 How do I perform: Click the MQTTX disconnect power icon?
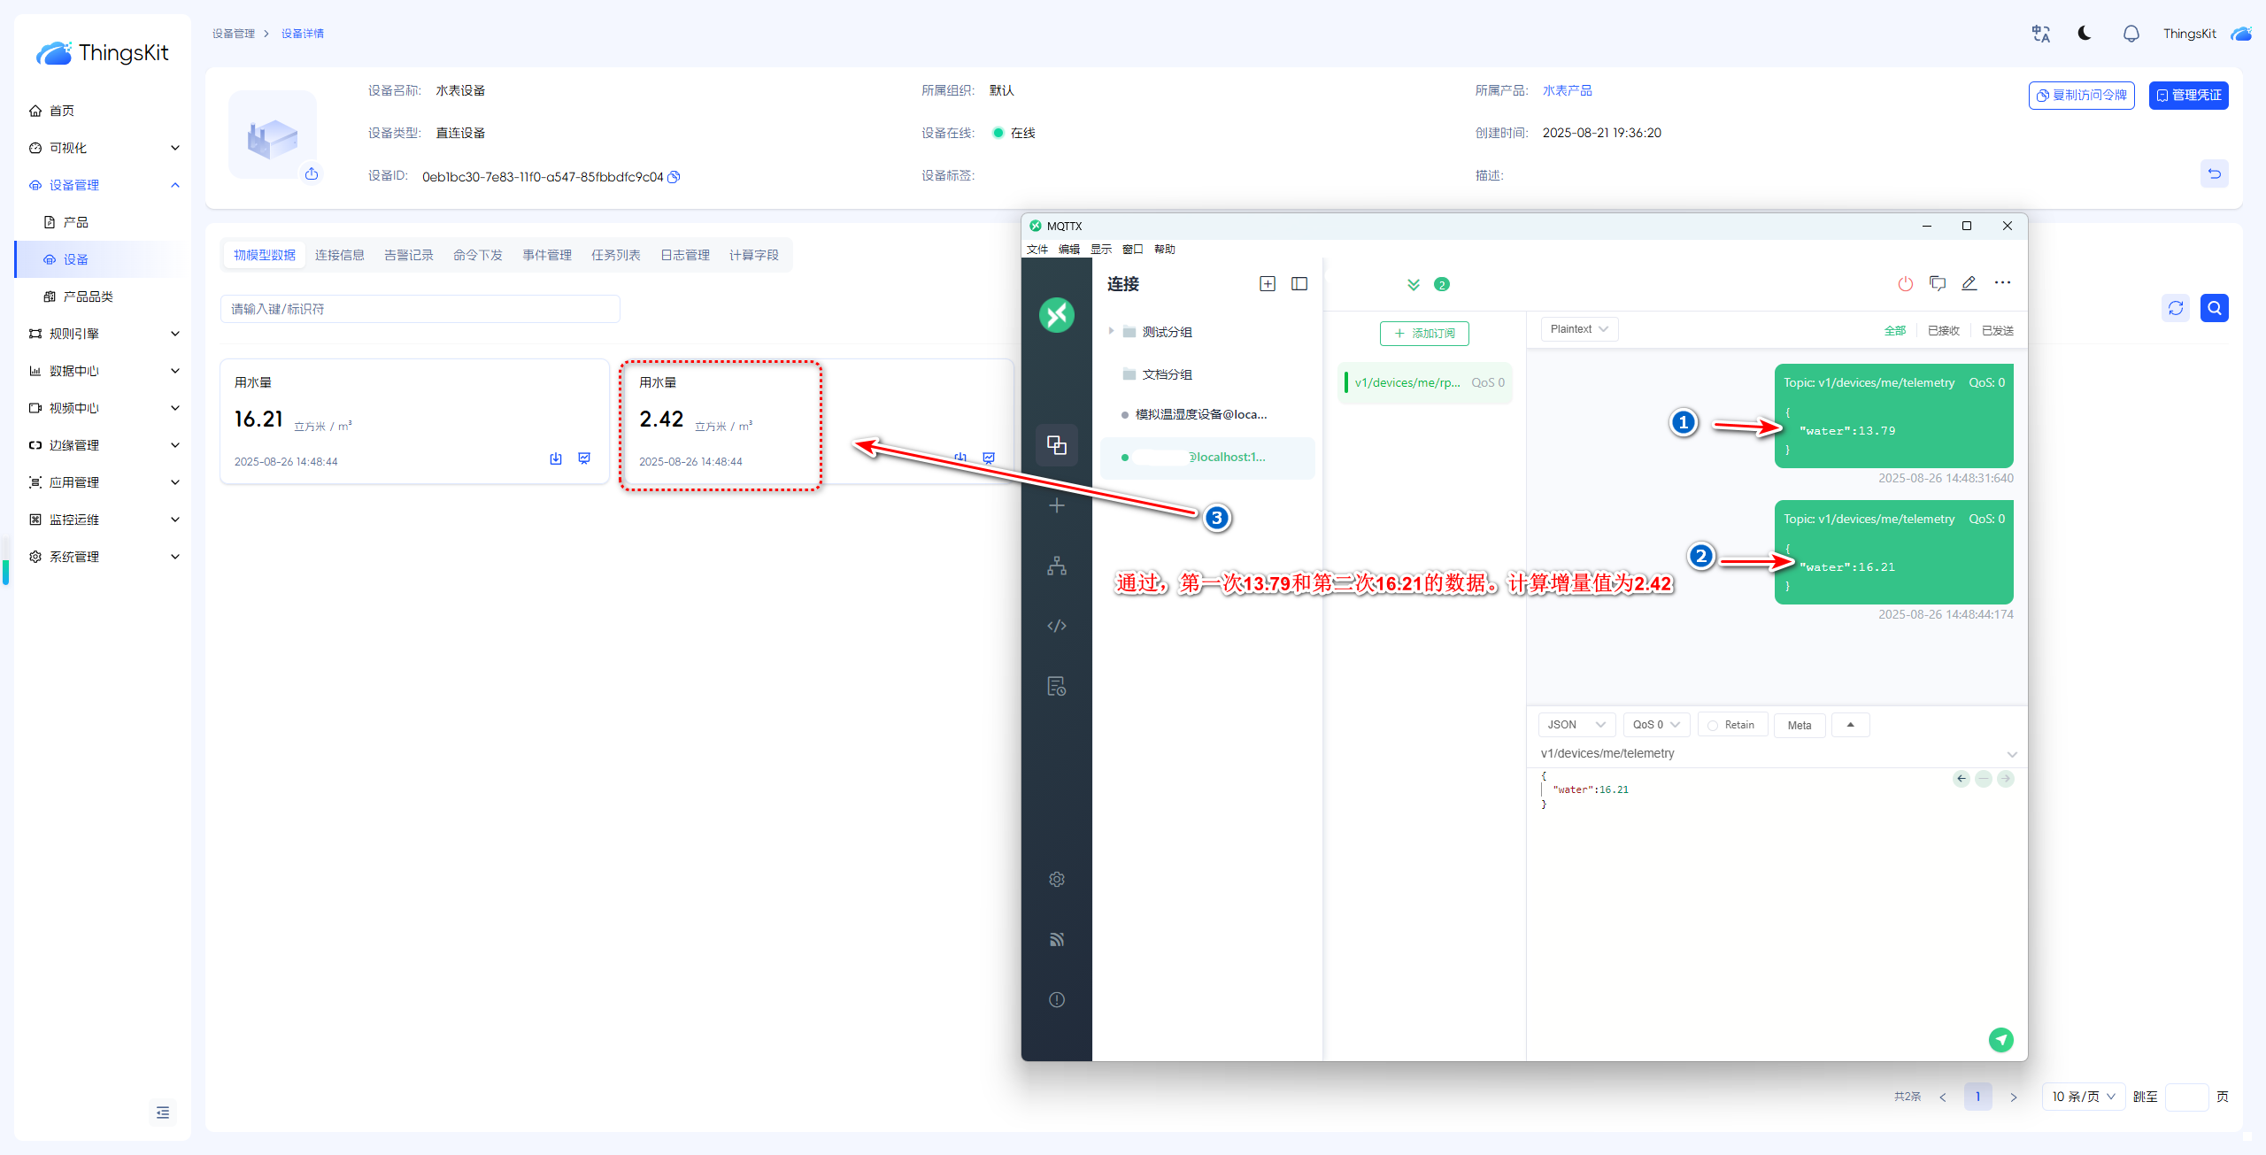click(x=1905, y=283)
